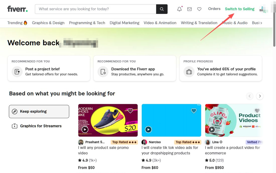Screen dimensions: 276x173
Task: Expand more categories arrow after Music & Audio
Action: [261, 23]
